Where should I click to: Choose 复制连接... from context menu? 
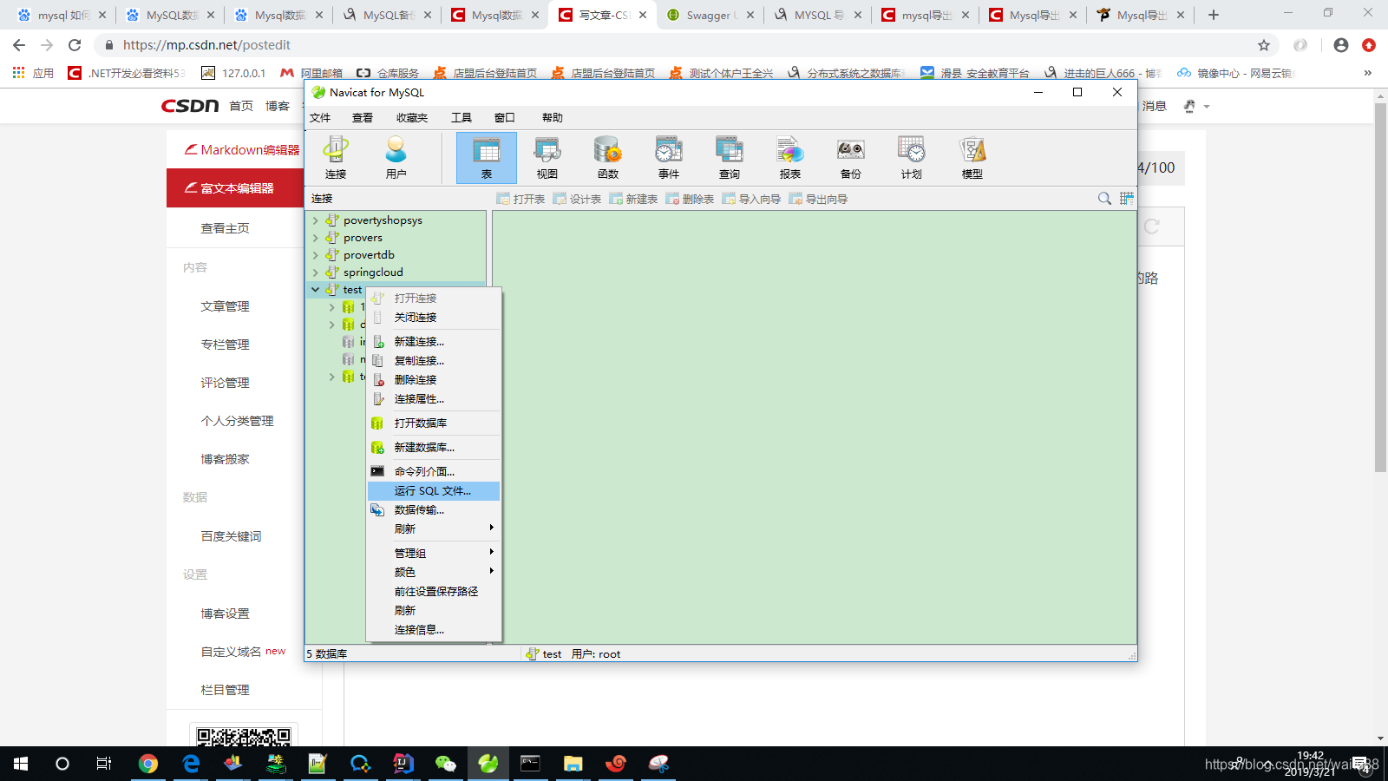coord(434,361)
